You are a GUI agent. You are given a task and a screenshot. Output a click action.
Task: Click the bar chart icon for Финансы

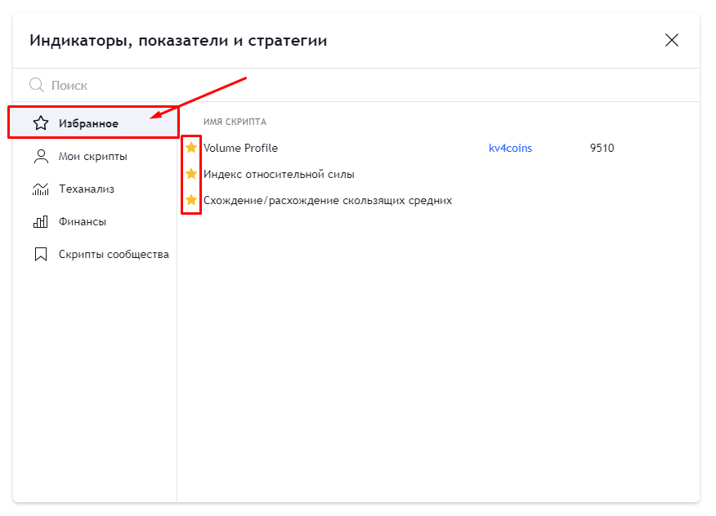pos(40,220)
